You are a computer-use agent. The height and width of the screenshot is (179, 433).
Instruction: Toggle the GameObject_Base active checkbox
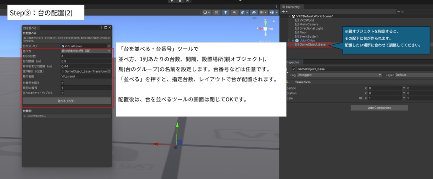pos(293,69)
